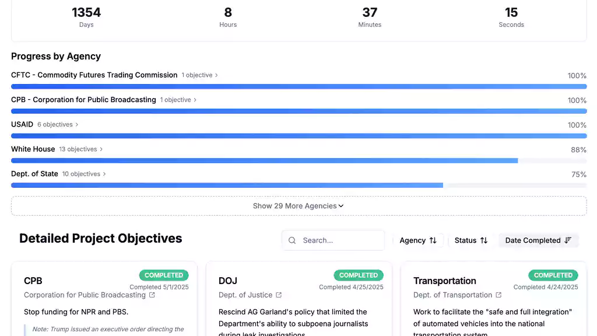
Task: Click the White House agency name
Action: [x=33, y=149]
